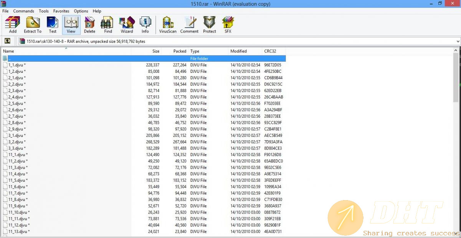Image resolution: width=461 pixels, height=238 pixels.
Task: Sort by the Packed column header
Action: point(175,51)
